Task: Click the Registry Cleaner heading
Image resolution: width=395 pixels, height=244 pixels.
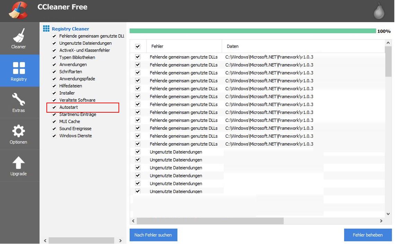Action: point(70,29)
